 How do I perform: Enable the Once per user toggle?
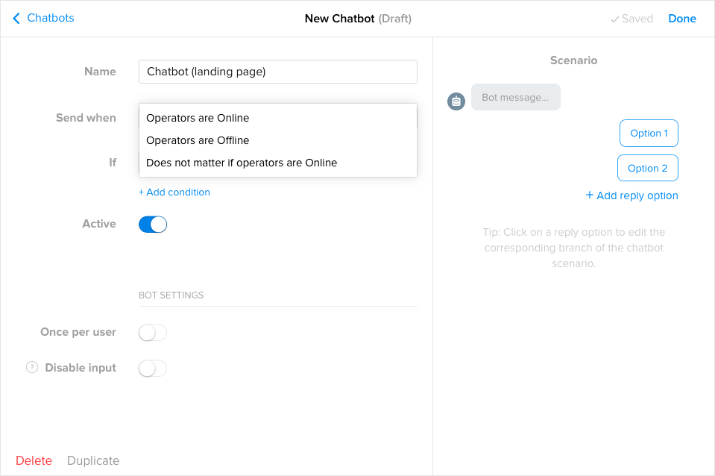click(x=152, y=332)
